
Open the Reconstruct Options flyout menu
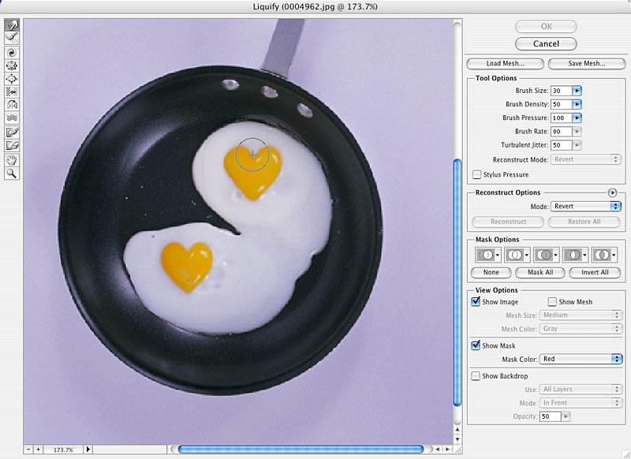point(612,192)
